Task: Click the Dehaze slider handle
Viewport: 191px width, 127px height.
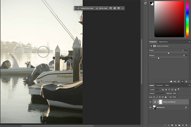Action: [x=158, y=58]
